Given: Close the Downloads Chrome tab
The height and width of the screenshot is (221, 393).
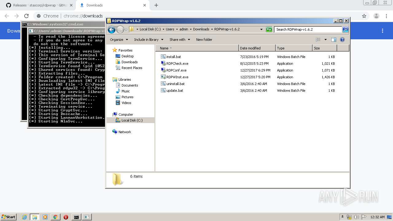Looking at the screenshot, I should (x=145, y=5).
